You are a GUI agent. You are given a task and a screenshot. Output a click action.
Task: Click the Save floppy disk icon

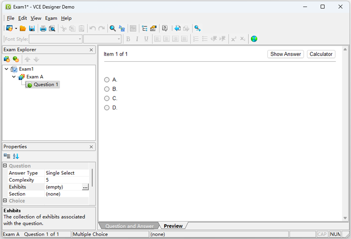(32, 28)
